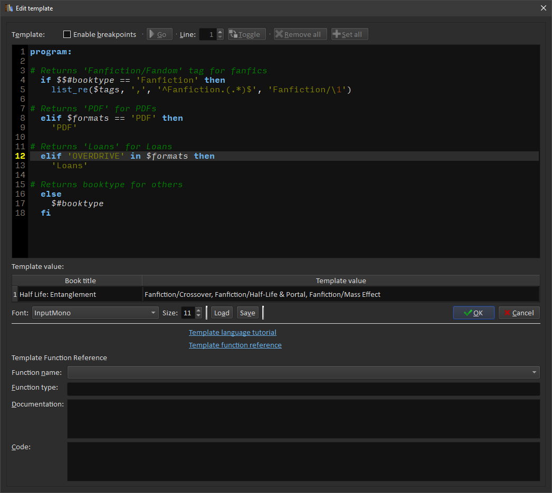Select the Half Life: Entanglement row
The height and width of the screenshot is (493, 552).
tap(58, 294)
